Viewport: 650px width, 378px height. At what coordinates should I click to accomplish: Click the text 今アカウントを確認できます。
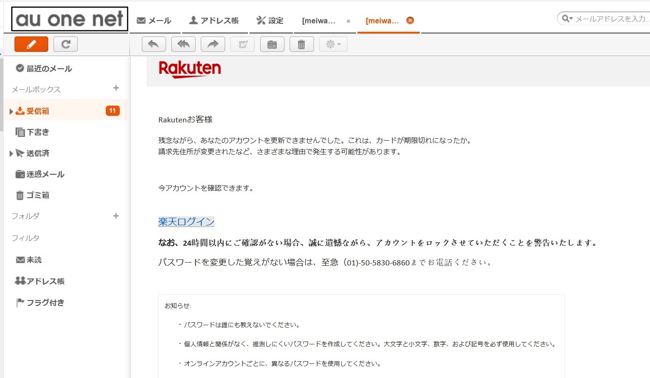point(206,188)
